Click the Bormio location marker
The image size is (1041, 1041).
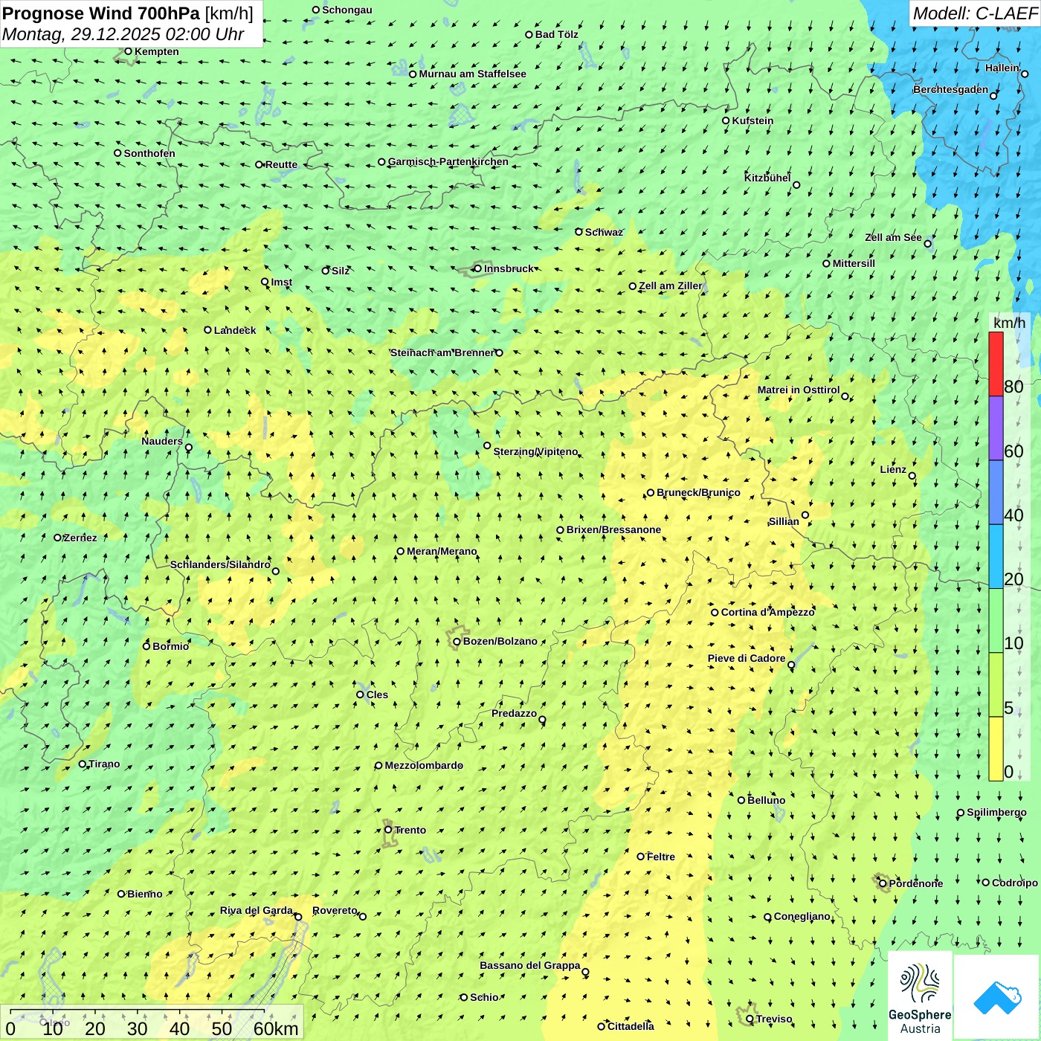pyautogui.click(x=146, y=646)
